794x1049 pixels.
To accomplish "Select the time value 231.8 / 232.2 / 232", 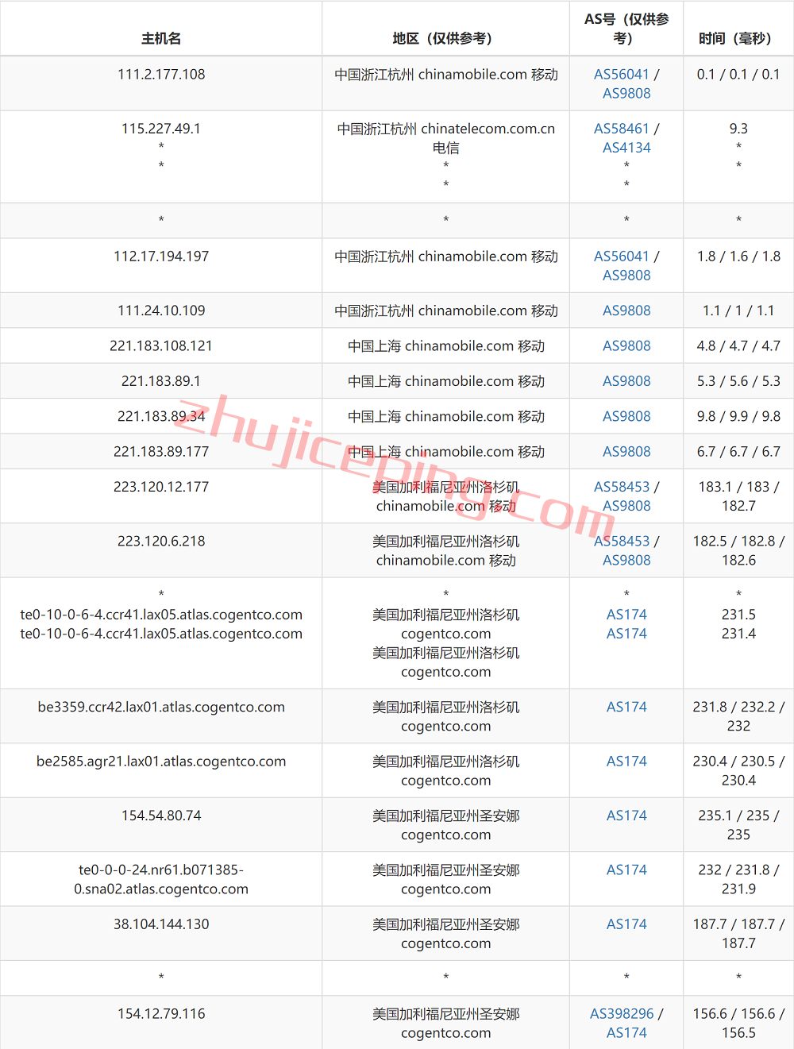I will click(x=738, y=716).
